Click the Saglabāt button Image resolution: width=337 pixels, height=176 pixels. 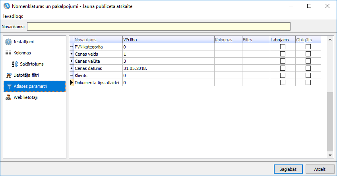[288, 169]
